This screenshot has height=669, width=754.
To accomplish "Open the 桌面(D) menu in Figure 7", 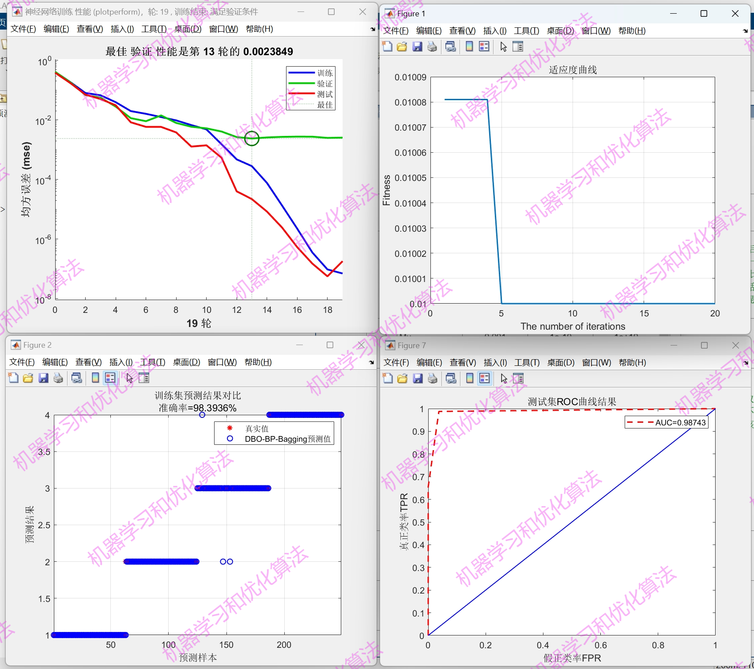I will click(560, 362).
